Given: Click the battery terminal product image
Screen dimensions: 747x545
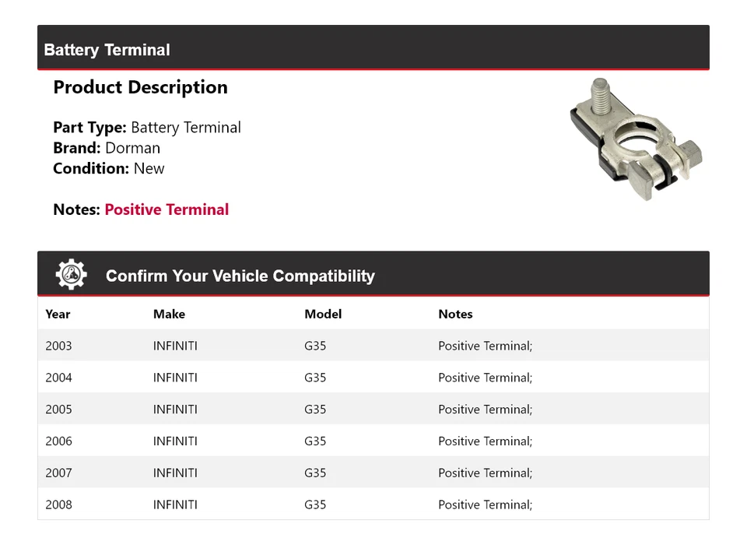Looking at the screenshot, I should point(635,140).
